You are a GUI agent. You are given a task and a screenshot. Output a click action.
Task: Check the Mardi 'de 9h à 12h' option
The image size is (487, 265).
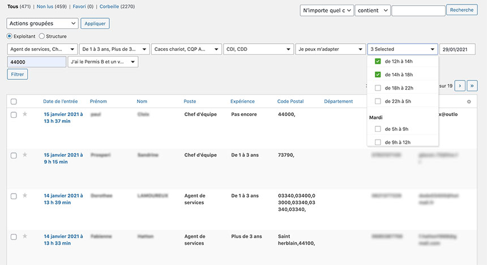pyautogui.click(x=378, y=142)
